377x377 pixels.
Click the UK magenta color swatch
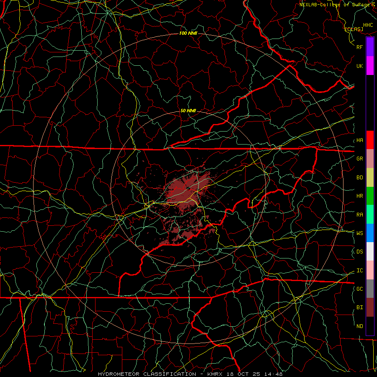[370, 66]
